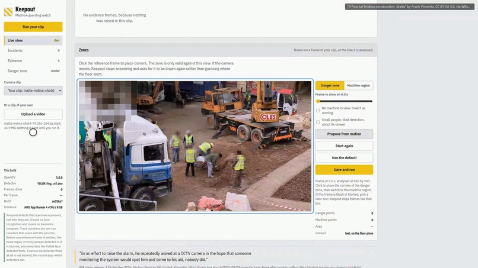Click Use the default button
The height and width of the screenshot is (268, 478).
click(x=344, y=157)
